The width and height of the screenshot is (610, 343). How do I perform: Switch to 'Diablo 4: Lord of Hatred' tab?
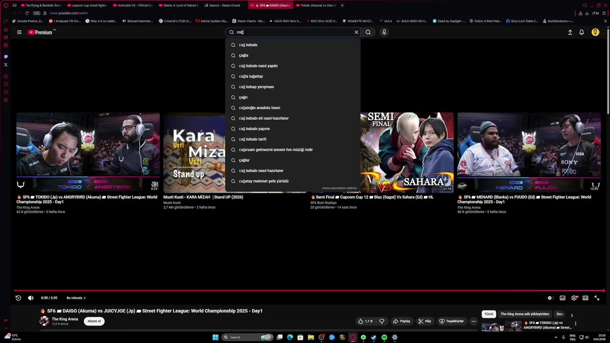coord(178,5)
